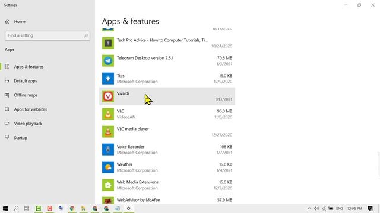
Task: Click the search magnifier in Find a setting
Action: click(x=85, y=35)
